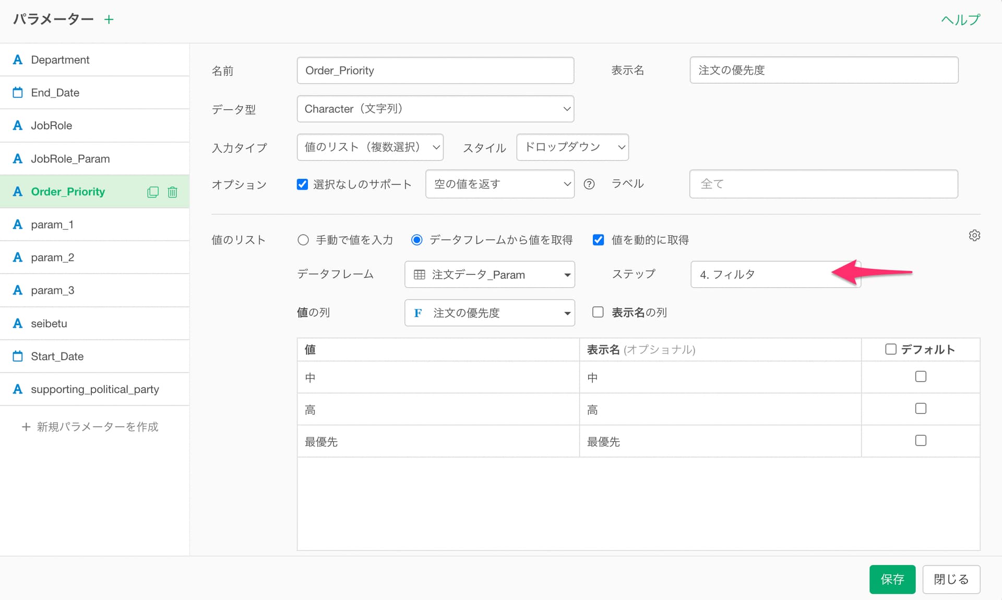Select the JobRole parameter
The height and width of the screenshot is (600, 1002).
pos(94,126)
